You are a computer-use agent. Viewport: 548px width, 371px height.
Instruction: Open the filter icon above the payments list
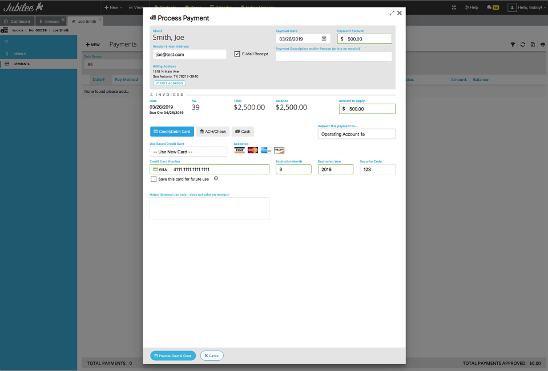tap(513, 44)
